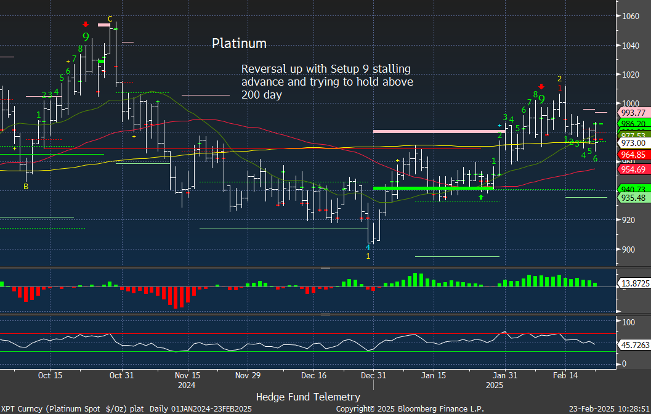Select the thick green support line near 941
The height and width of the screenshot is (414, 651).
point(434,188)
